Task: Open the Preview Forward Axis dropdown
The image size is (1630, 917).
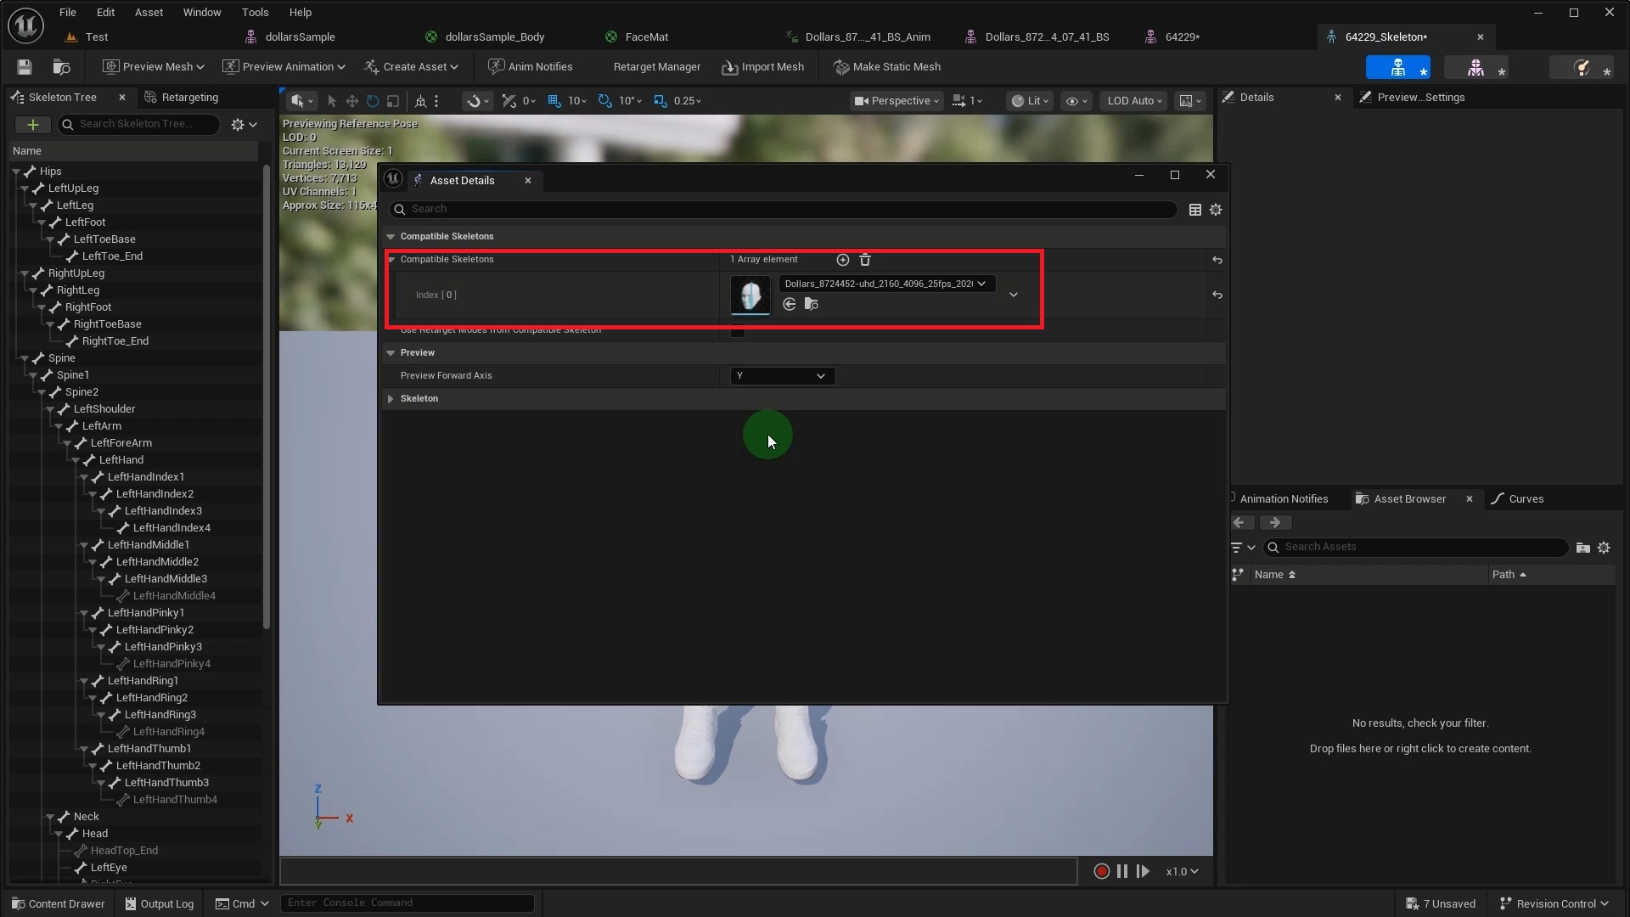Action: [781, 375]
